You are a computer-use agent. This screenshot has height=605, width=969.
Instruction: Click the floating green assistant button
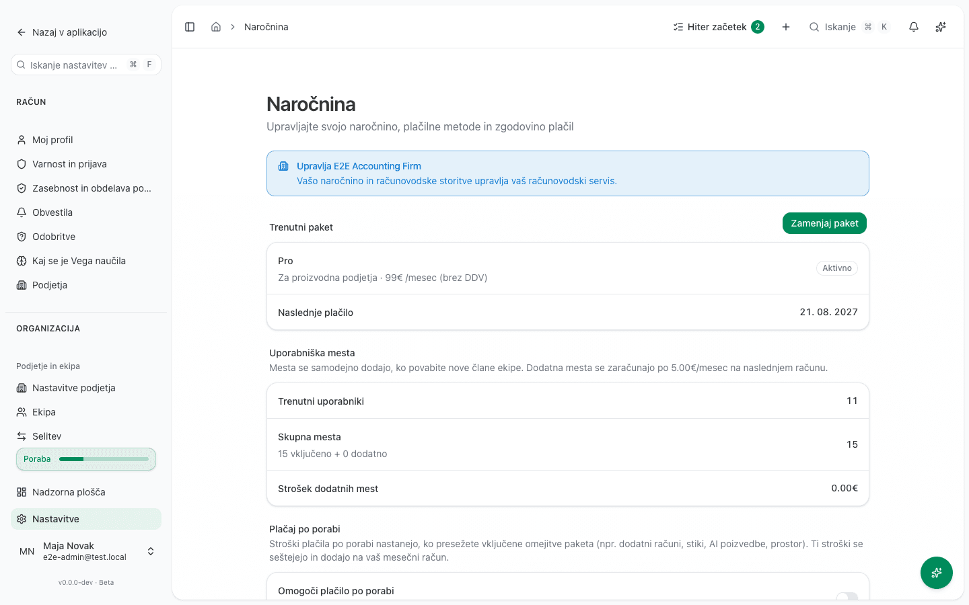pyautogui.click(x=937, y=573)
